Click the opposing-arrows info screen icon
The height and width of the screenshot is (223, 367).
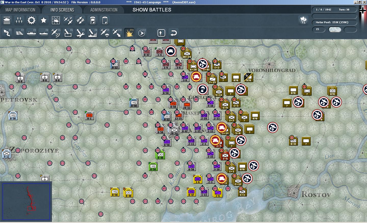tap(80, 20)
